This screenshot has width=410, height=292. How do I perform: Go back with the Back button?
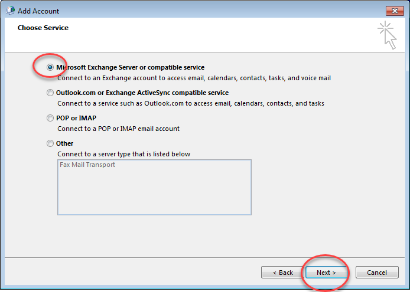[282, 273]
